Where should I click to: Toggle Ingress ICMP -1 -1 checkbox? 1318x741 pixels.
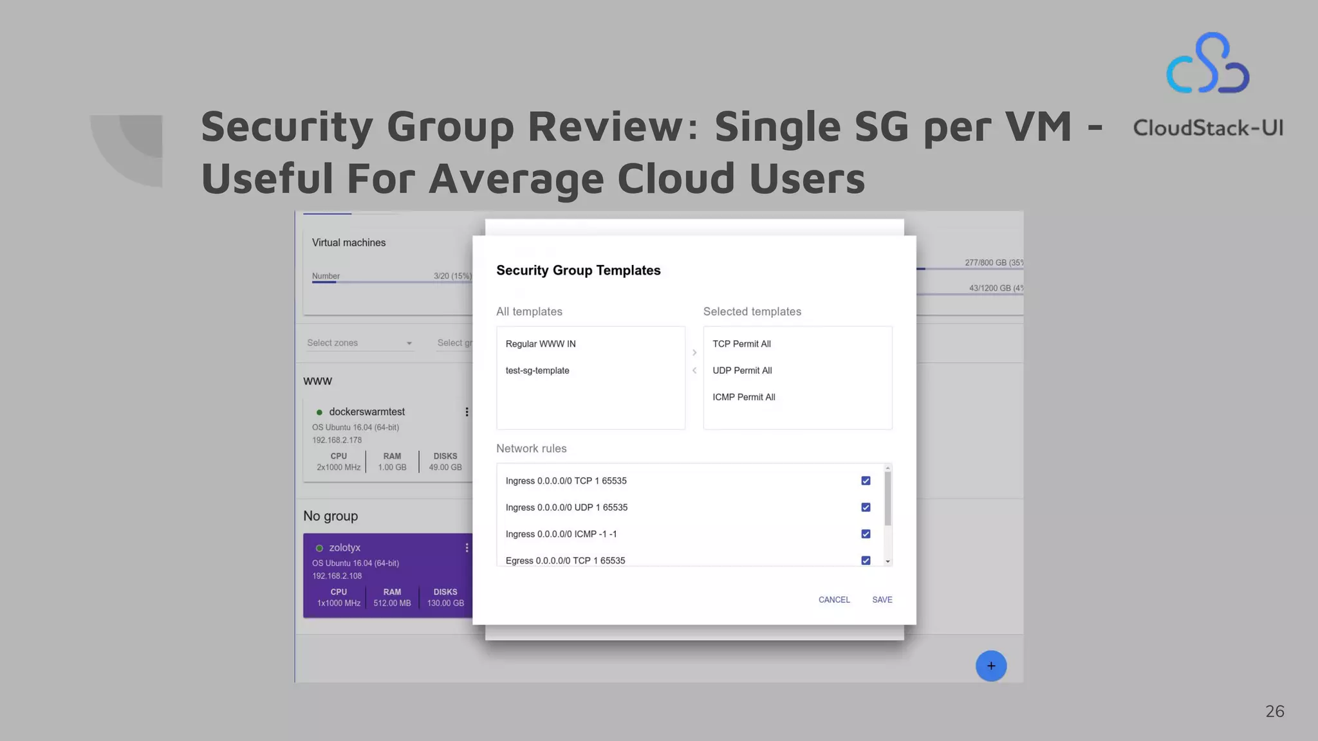pyautogui.click(x=866, y=534)
